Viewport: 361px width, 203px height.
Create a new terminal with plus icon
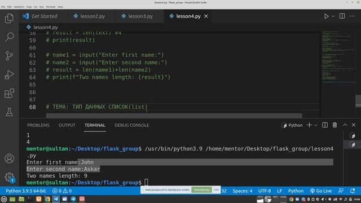click(309, 125)
